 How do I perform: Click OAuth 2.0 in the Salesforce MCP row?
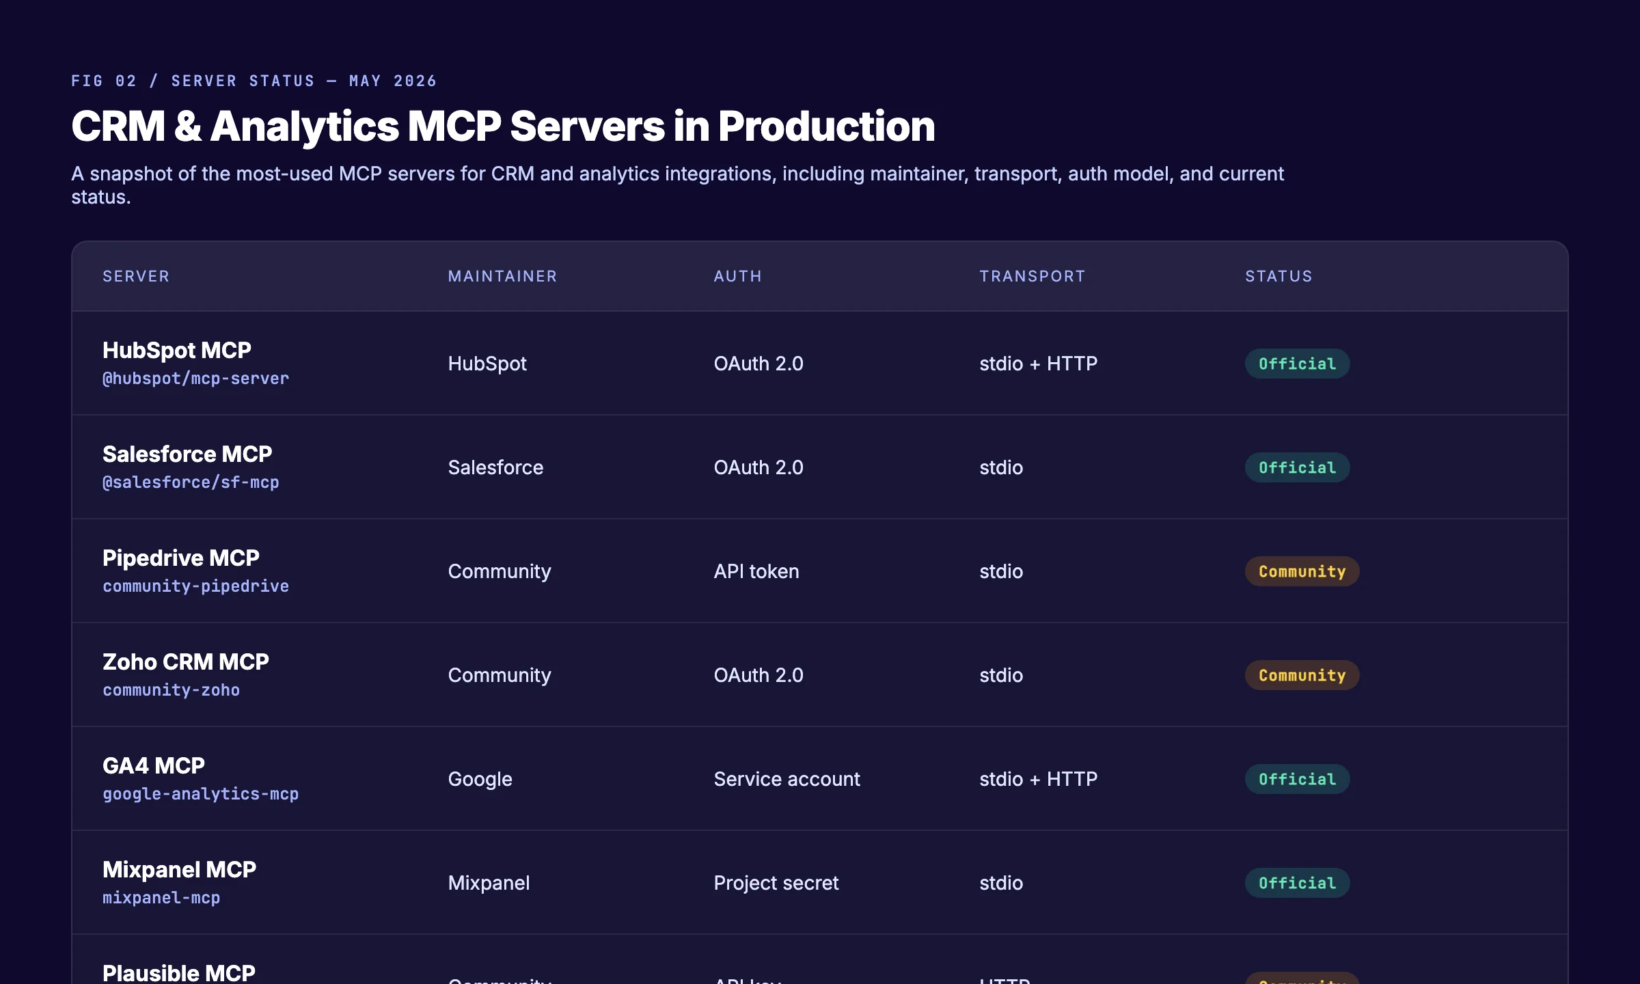758,467
